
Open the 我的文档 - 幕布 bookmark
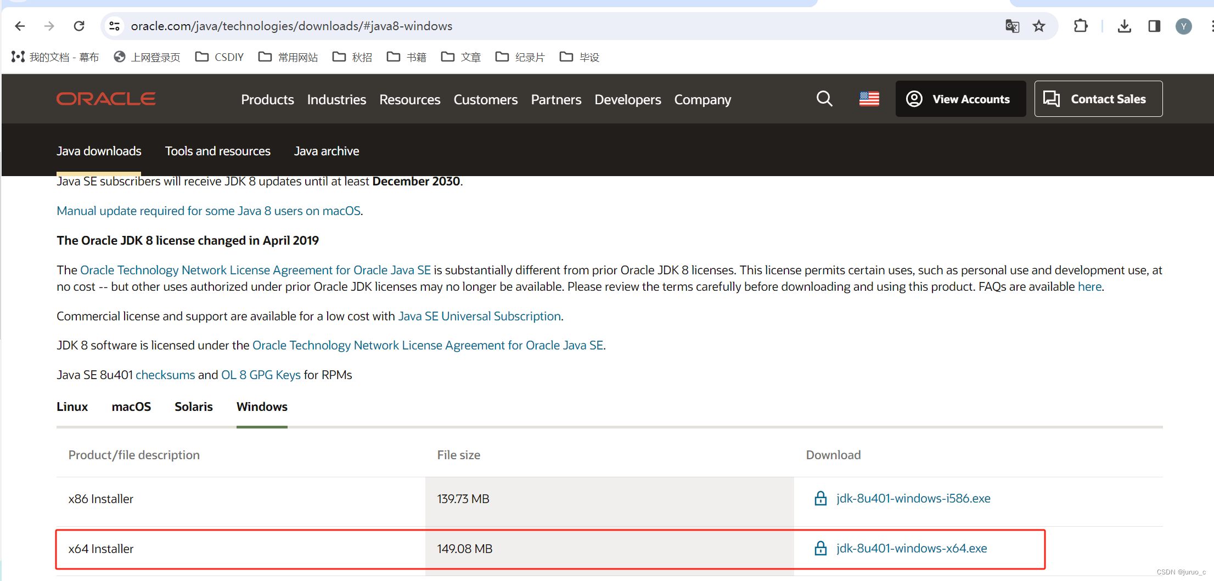tap(55, 57)
